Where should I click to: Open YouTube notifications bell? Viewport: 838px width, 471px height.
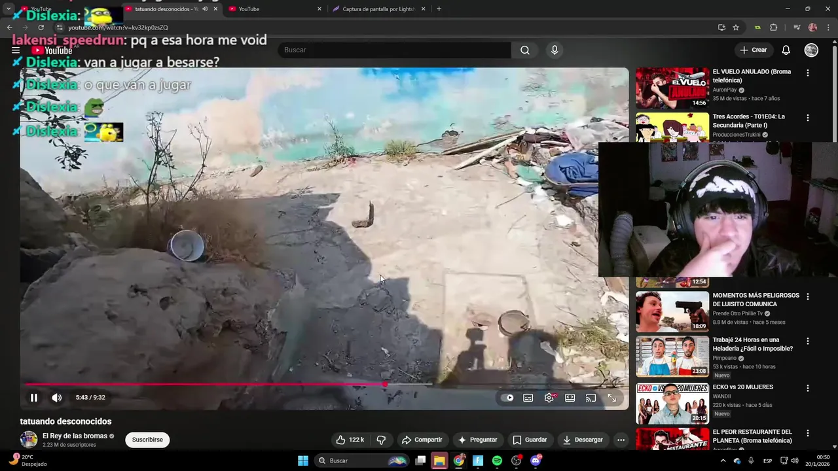coord(786,50)
